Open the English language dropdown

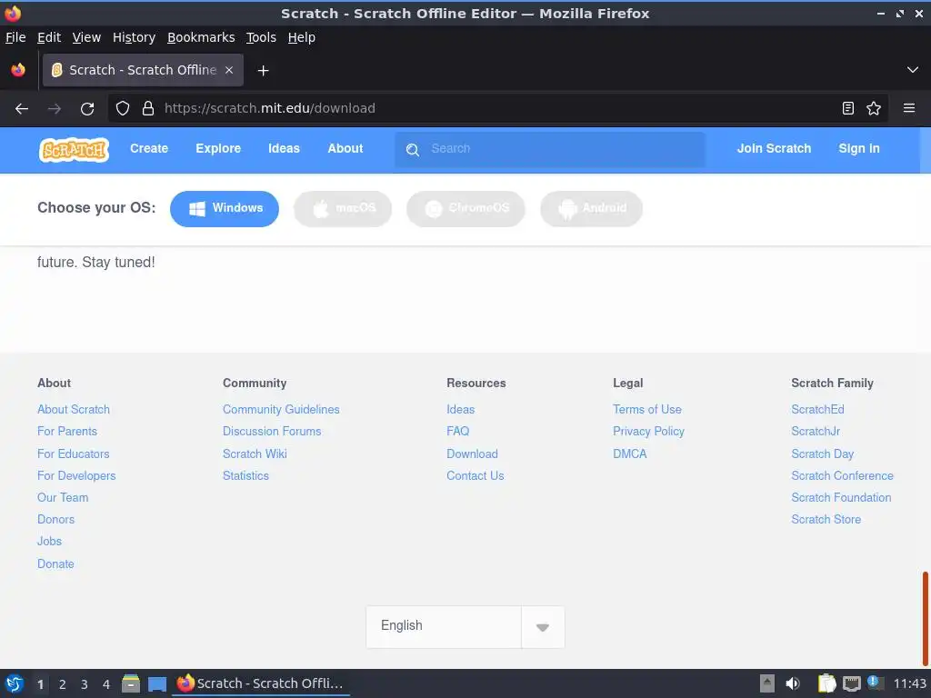pos(465,627)
